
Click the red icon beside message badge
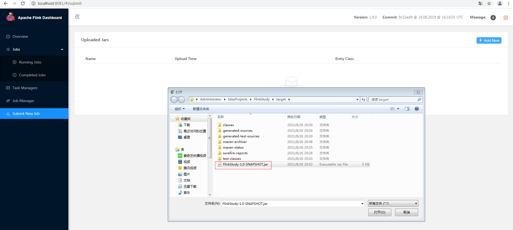tap(506, 18)
